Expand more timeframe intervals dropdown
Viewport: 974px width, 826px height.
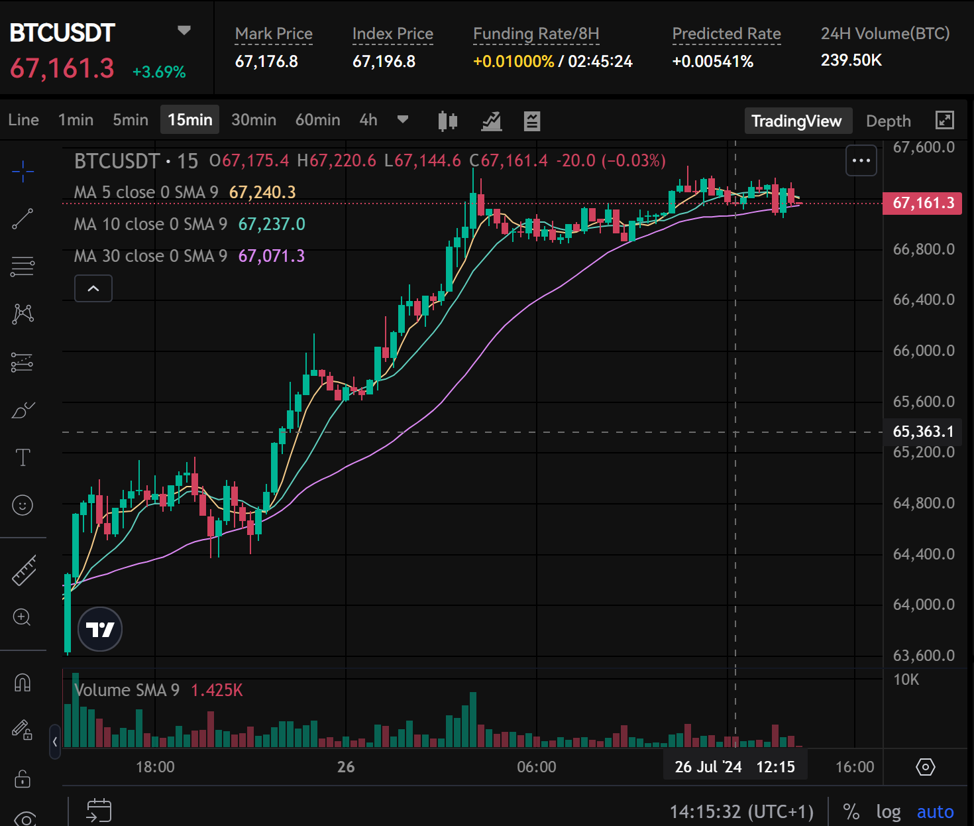(x=402, y=120)
